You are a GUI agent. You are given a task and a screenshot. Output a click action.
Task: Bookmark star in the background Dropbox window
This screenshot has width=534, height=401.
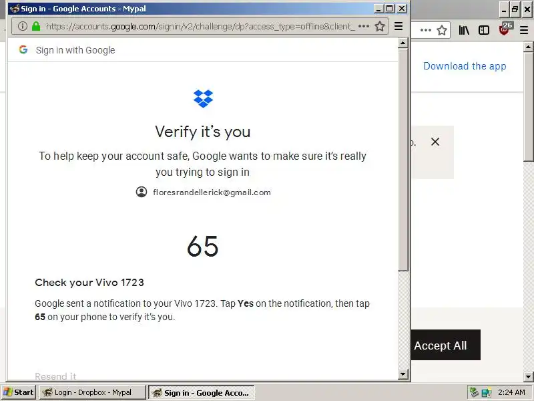(x=442, y=30)
